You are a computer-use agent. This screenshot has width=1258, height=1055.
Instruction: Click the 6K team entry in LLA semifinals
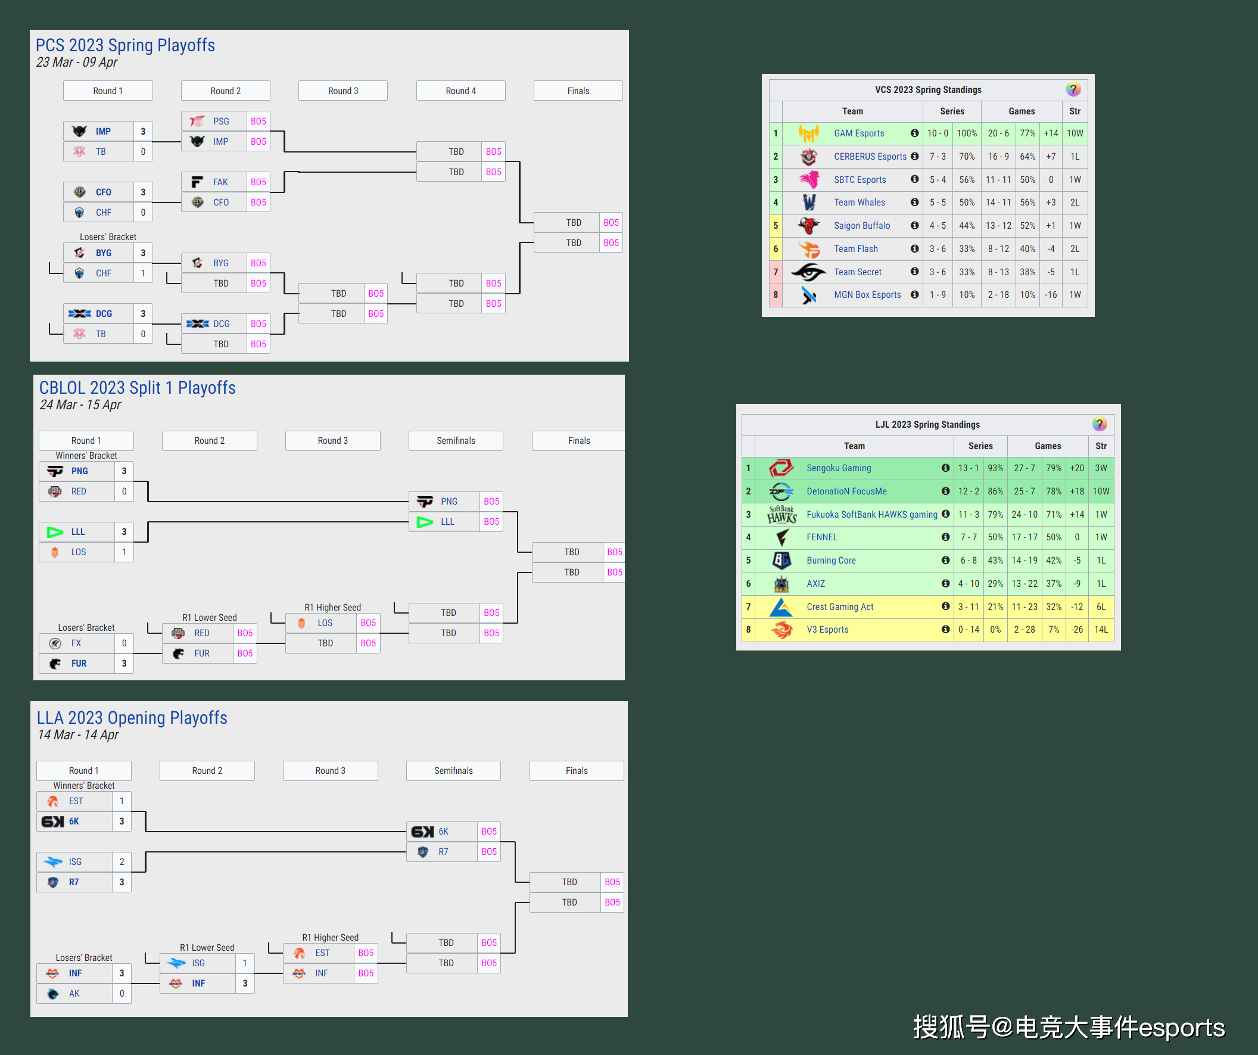coord(443,832)
